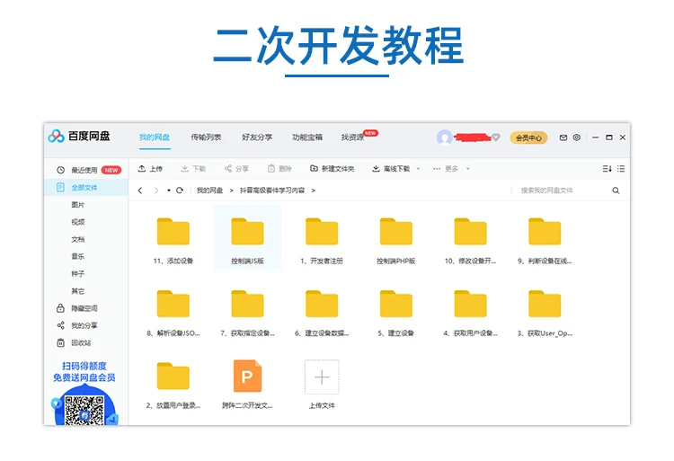Open the 功能宝箱 tab
This screenshot has width=674, height=461.
pos(307,137)
